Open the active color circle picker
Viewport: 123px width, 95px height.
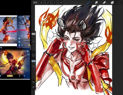pos(120,3)
